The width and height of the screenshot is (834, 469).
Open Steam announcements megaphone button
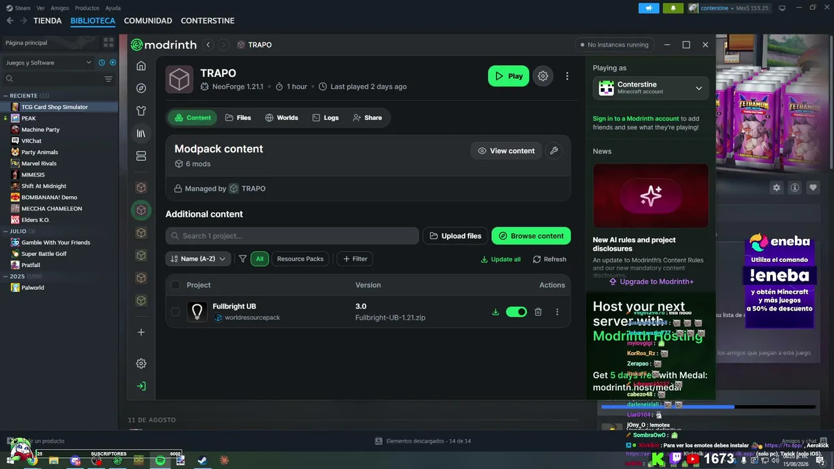[x=648, y=8]
